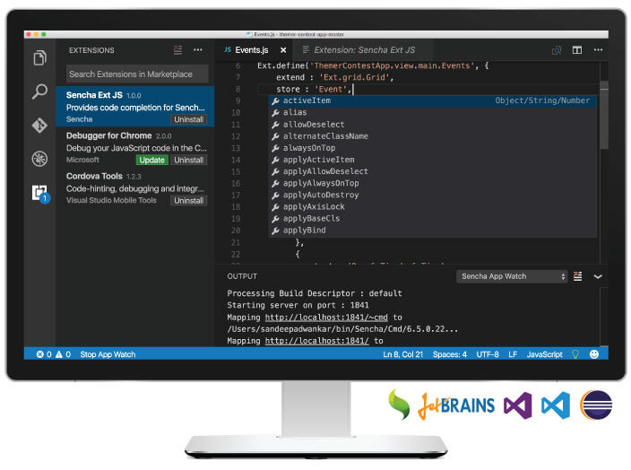Choose applyBaseCls suggestion
631x470 pixels.
[x=433, y=219]
